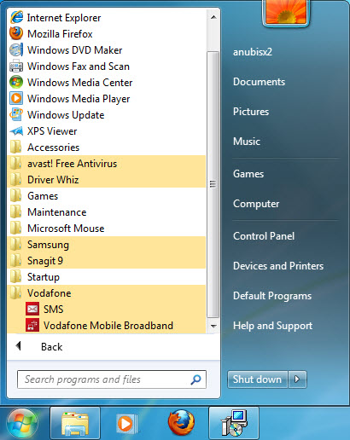Open Default Programs

point(272,296)
